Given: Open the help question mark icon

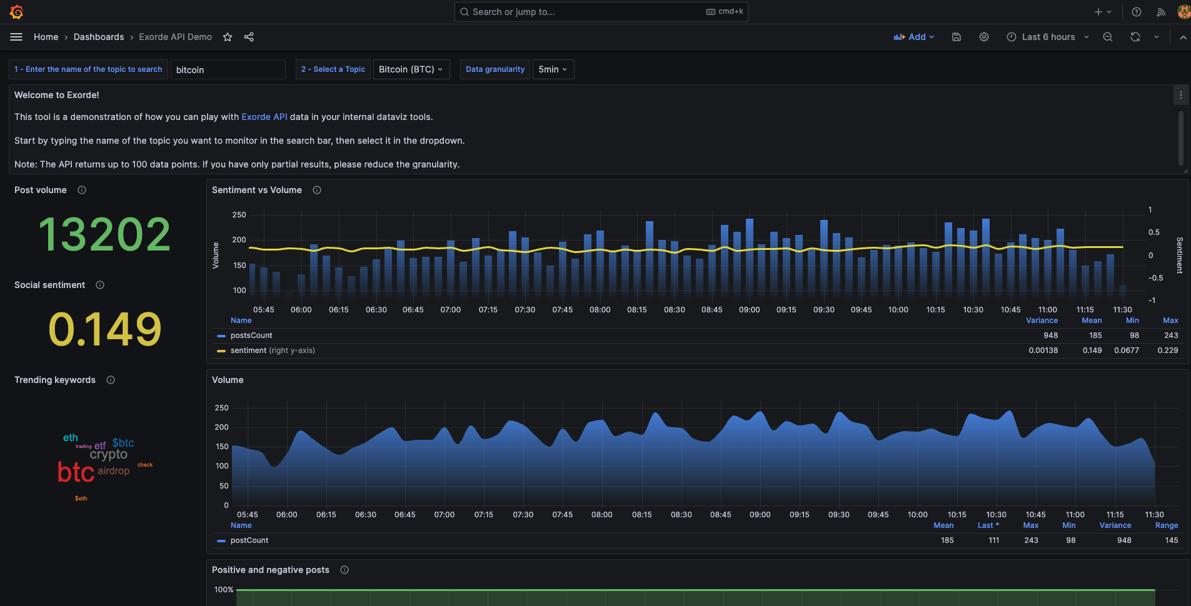Looking at the screenshot, I should point(1136,12).
